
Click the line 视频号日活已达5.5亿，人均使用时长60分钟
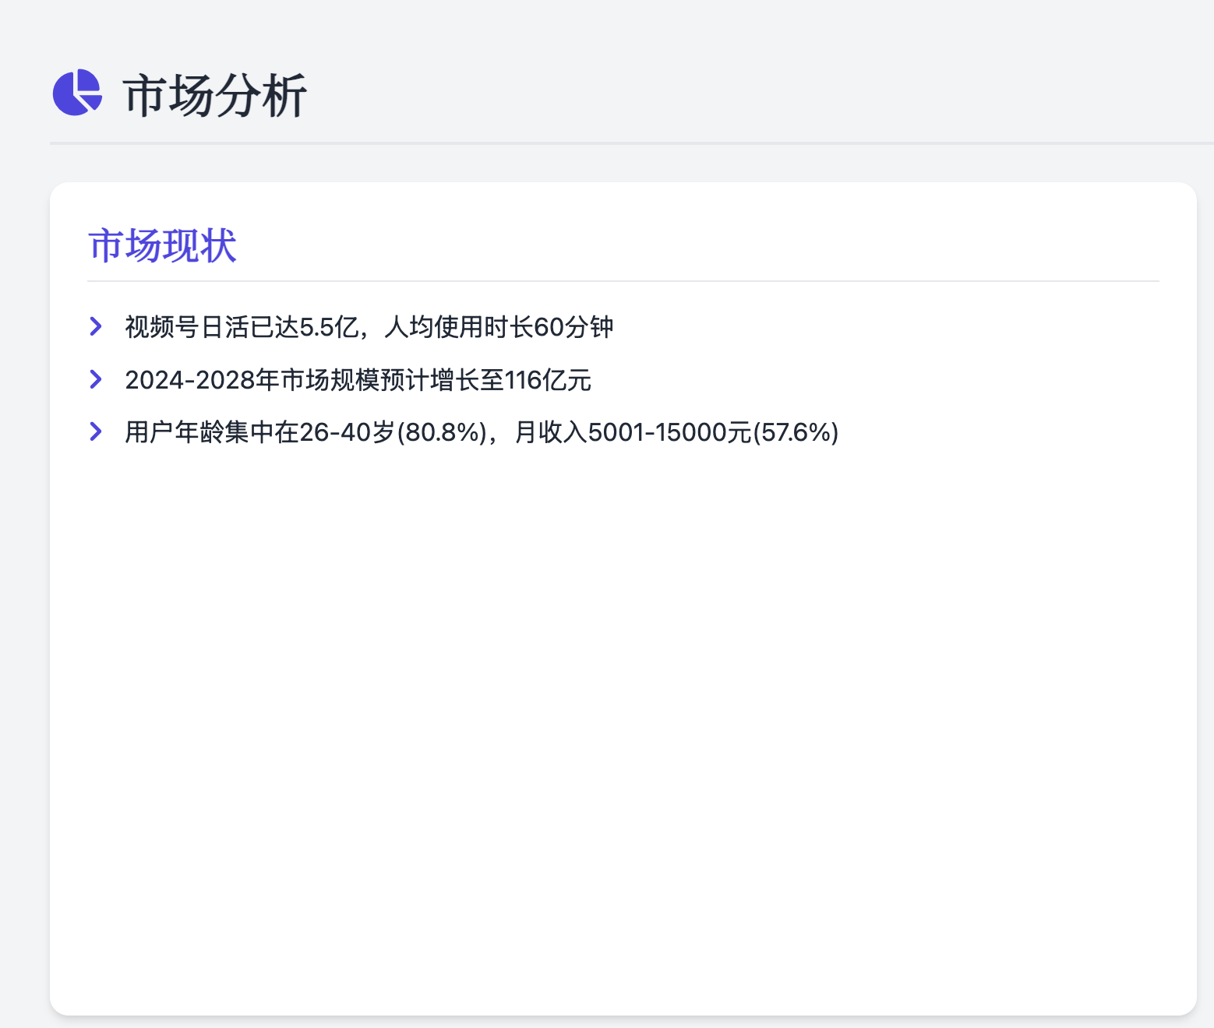pos(369,327)
